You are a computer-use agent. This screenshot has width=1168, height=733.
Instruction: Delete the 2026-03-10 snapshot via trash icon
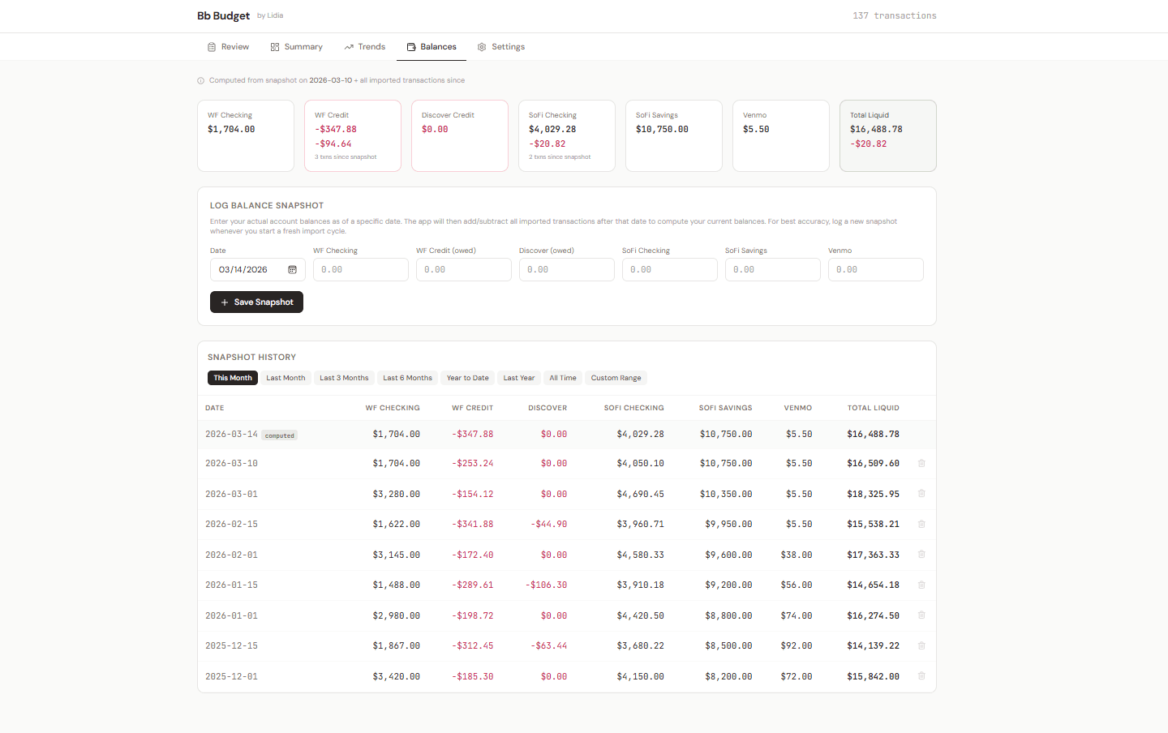click(x=921, y=463)
